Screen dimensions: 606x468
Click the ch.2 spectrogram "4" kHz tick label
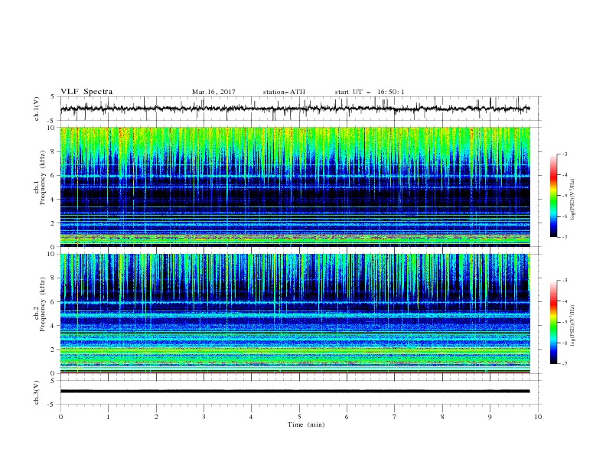coord(53,326)
